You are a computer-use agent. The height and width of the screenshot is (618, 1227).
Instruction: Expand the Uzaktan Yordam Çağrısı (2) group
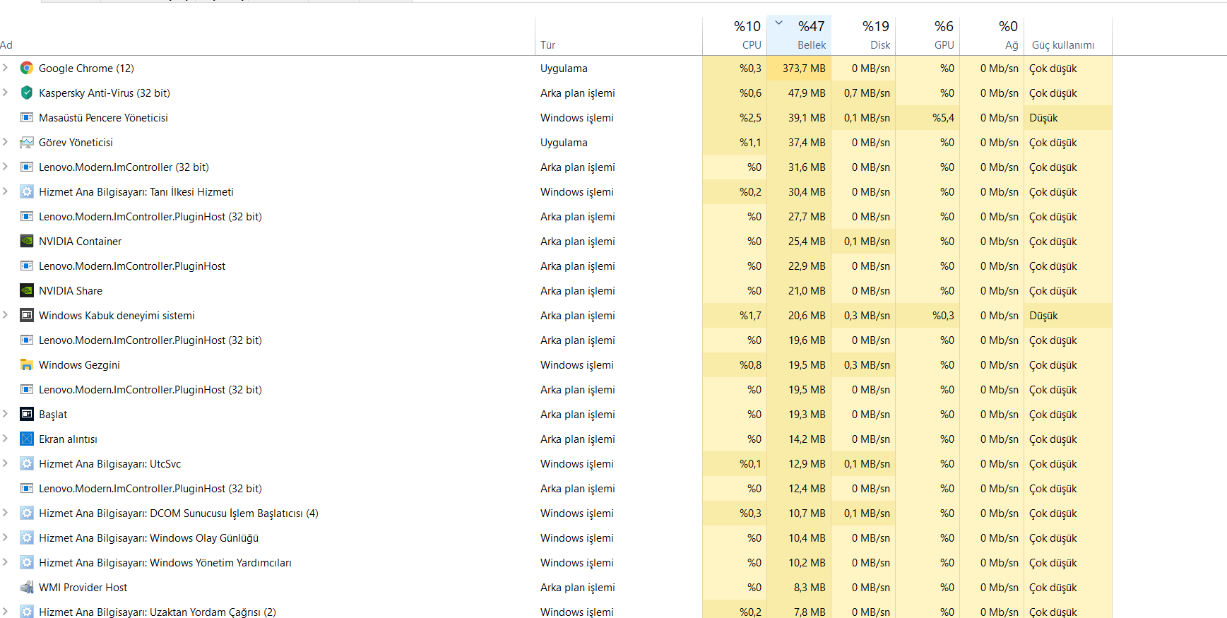pos(6,611)
